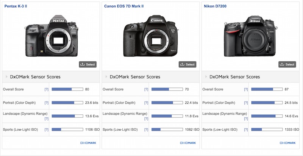Click the Canon 7D camera body image
Screen dimensions: 303x156
[x=151, y=36]
